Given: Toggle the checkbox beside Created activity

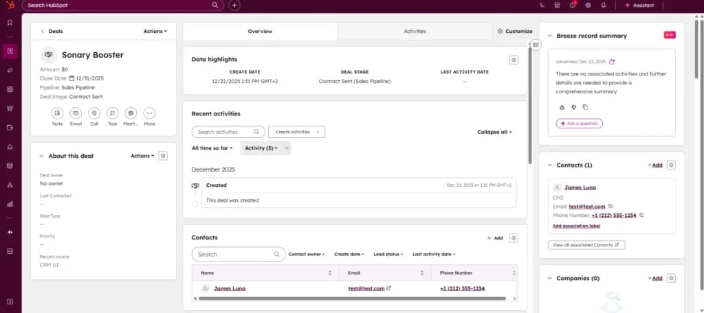Looking at the screenshot, I should coord(195,205).
